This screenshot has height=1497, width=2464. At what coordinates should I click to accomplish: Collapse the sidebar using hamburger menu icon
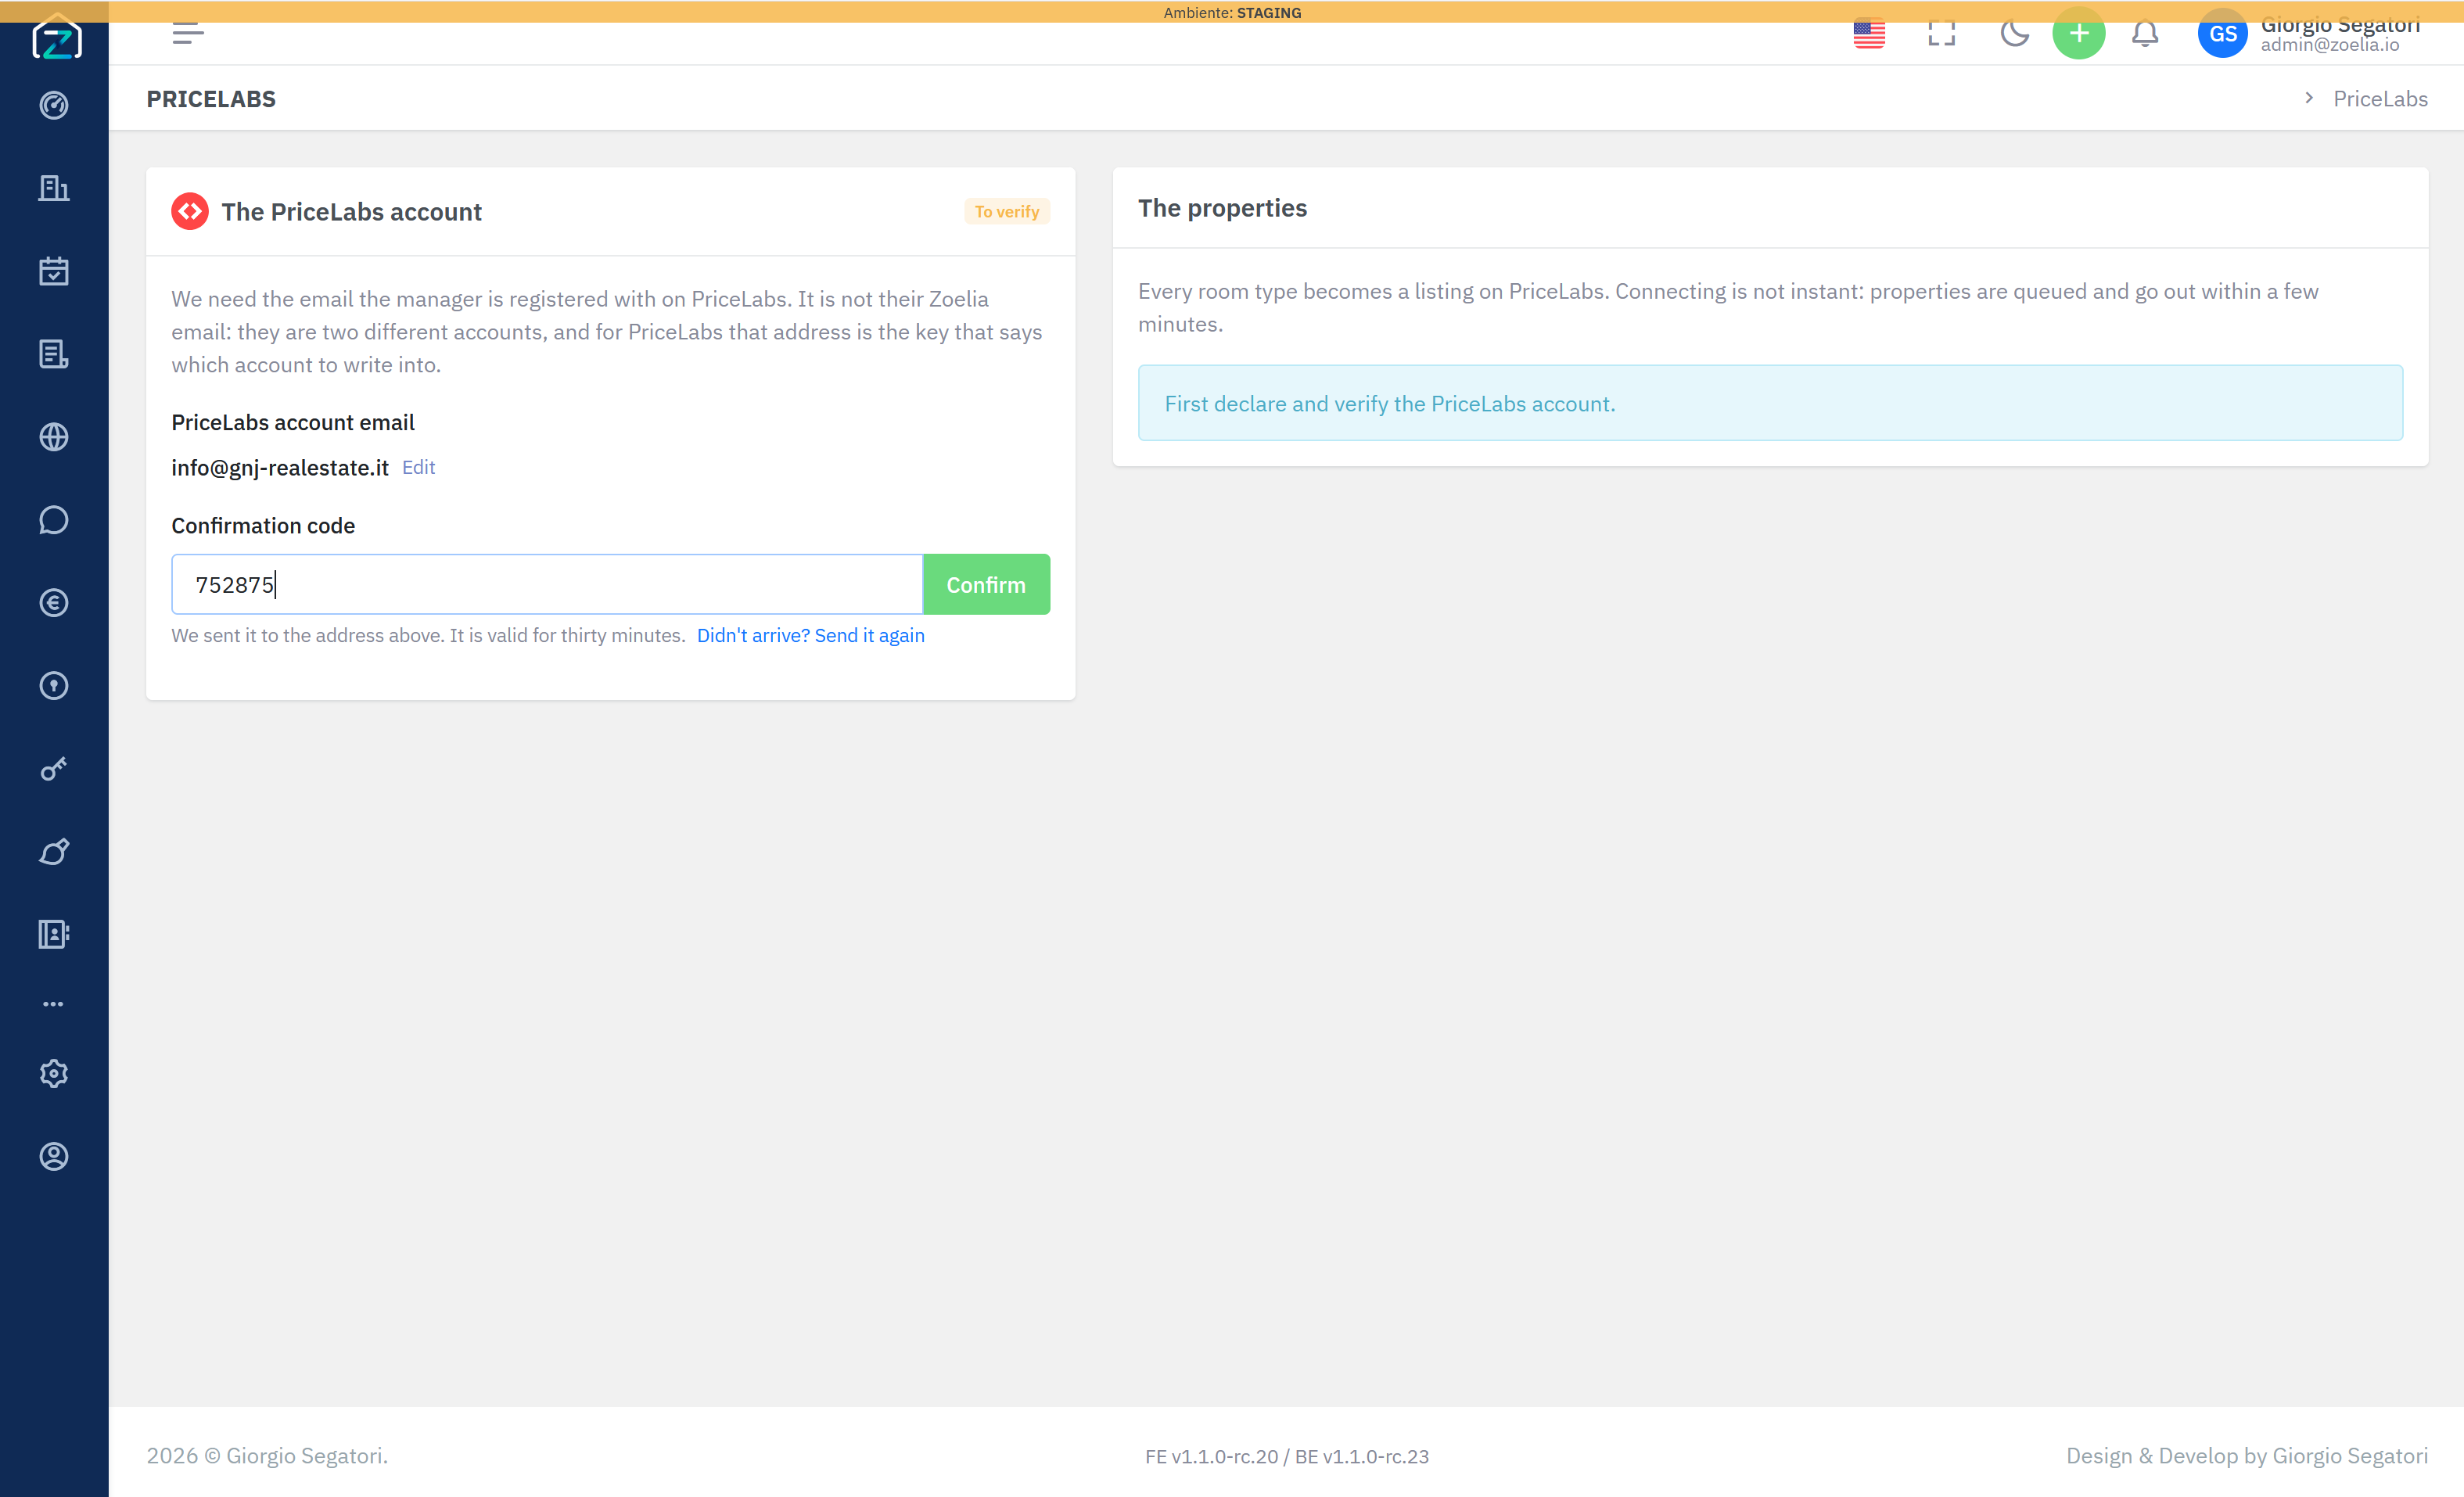(x=188, y=34)
